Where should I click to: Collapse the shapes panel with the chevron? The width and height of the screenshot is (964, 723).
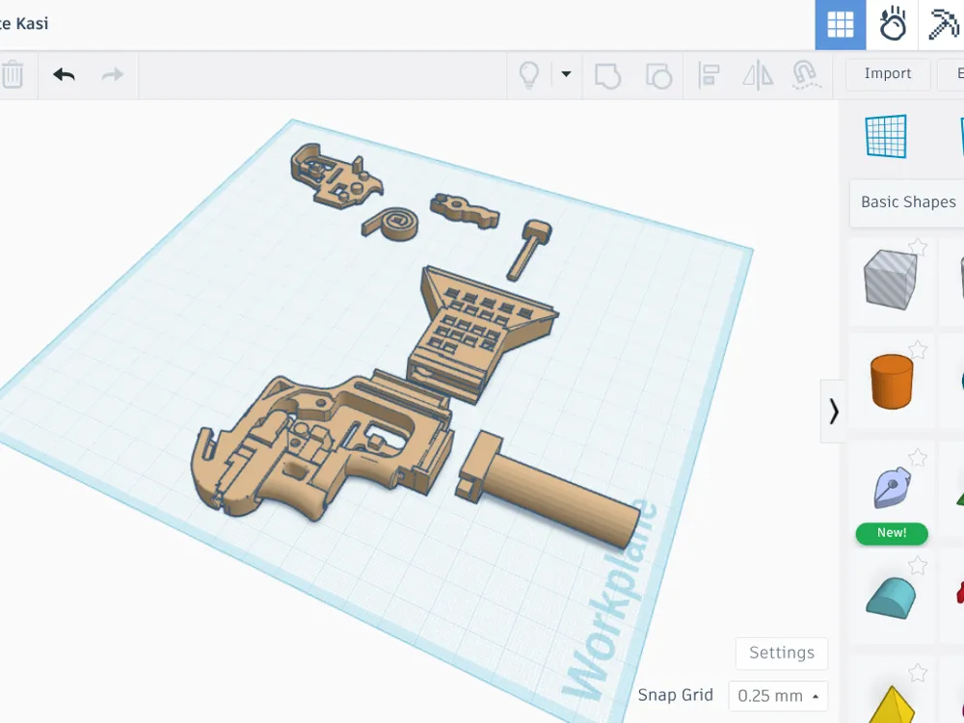point(833,412)
